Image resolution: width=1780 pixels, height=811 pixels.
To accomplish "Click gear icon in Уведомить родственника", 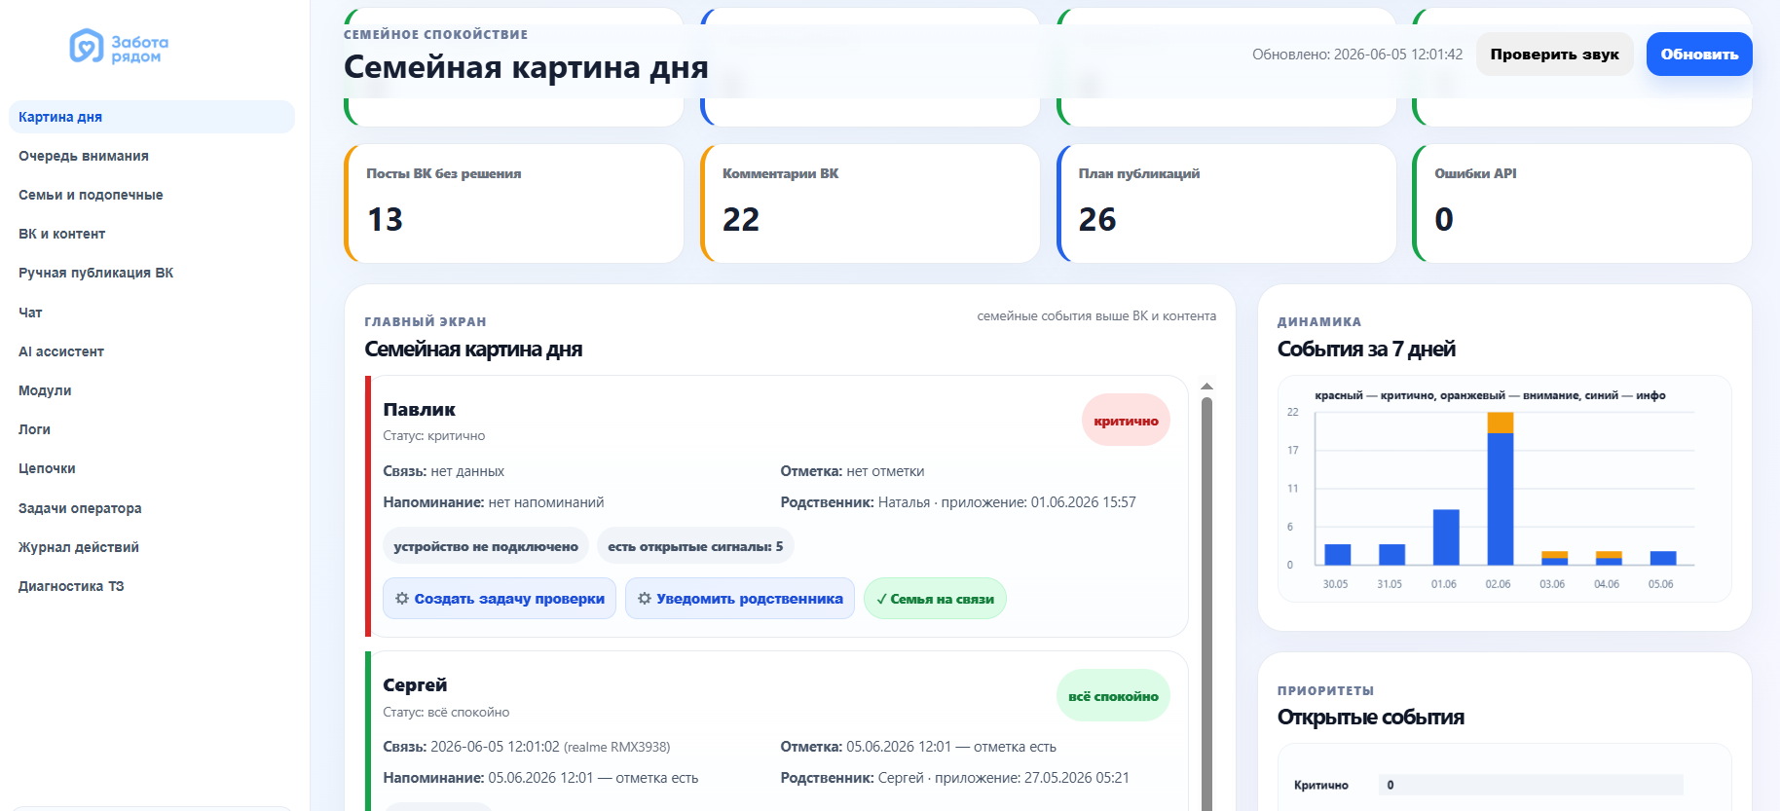I will 645,599.
